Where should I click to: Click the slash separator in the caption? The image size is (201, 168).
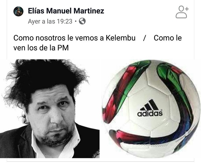(x=144, y=38)
